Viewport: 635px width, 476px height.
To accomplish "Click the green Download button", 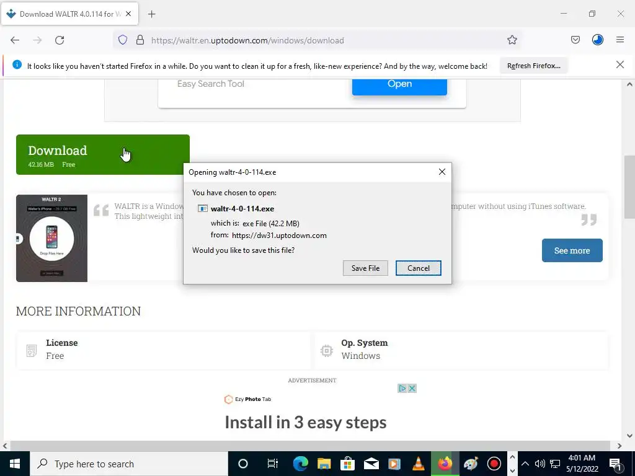I will click(x=103, y=154).
